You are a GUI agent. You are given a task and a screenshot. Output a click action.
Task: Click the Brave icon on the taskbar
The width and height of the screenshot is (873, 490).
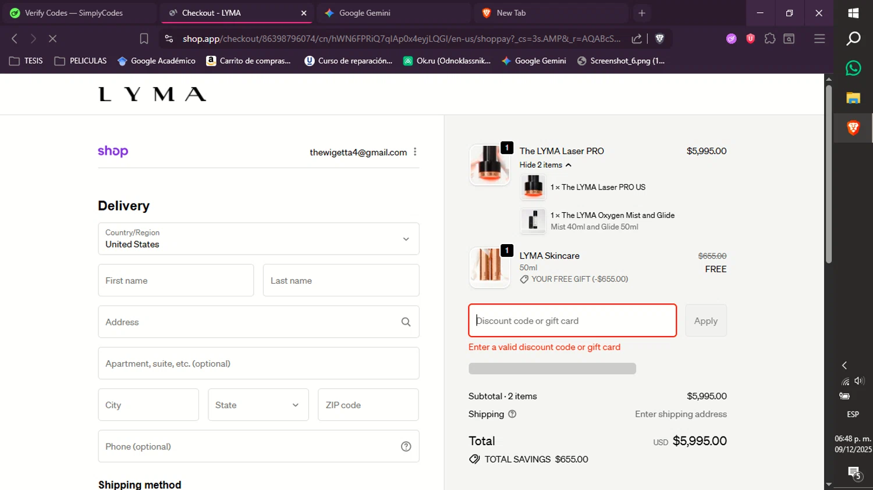(x=853, y=128)
